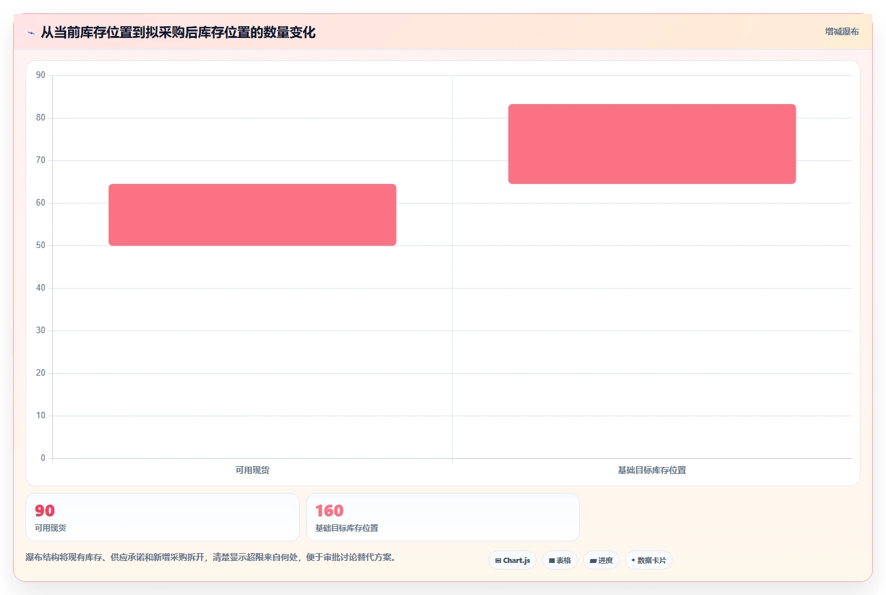Click the 基础目标库存位置 waterfall bar
The width and height of the screenshot is (886, 595).
(x=652, y=144)
